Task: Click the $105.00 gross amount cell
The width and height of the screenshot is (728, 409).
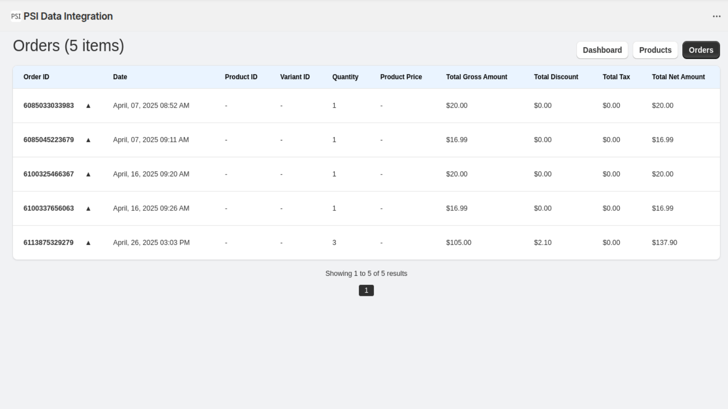Action: click(x=459, y=243)
